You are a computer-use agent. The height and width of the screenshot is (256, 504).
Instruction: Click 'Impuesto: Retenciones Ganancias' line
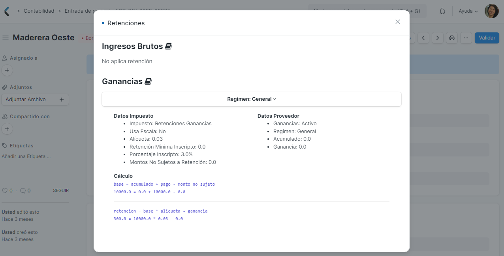click(x=171, y=124)
